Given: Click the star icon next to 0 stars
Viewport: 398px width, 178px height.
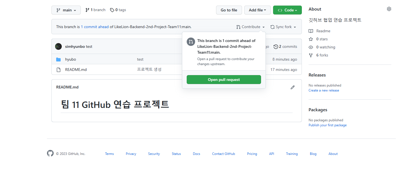Looking at the screenshot, I should coord(311,39).
